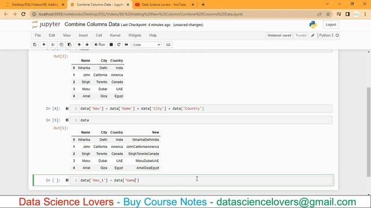Click the 'JohnCaliforniaAmerica' table cell

143,147
